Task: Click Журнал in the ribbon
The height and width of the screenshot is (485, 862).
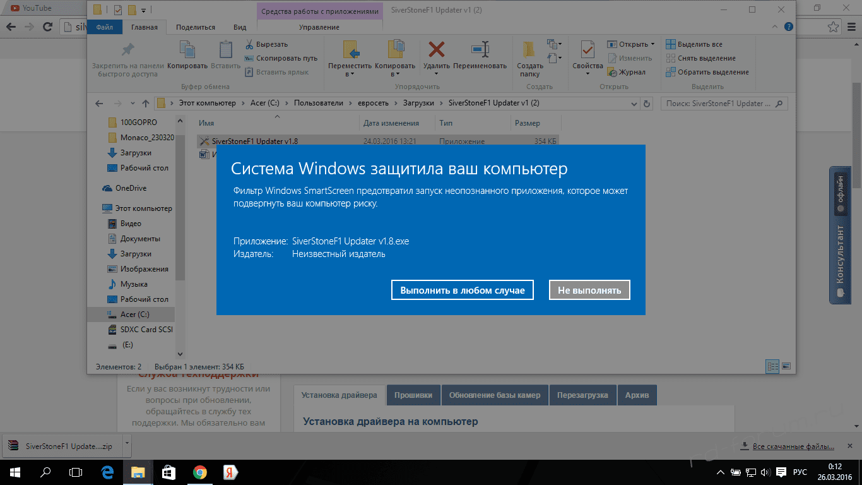Action: (626, 72)
